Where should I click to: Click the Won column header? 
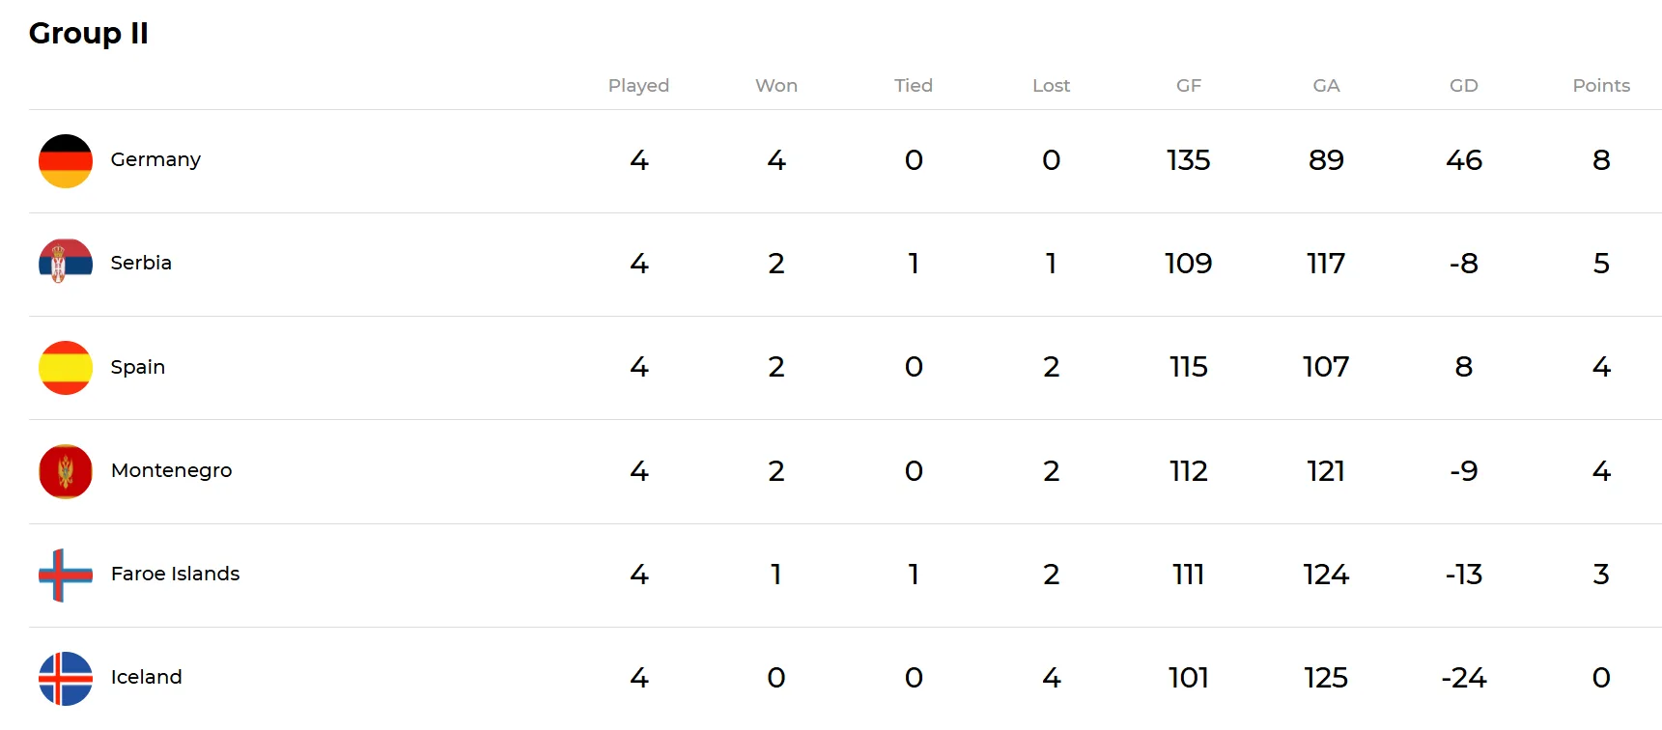click(776, 86)
